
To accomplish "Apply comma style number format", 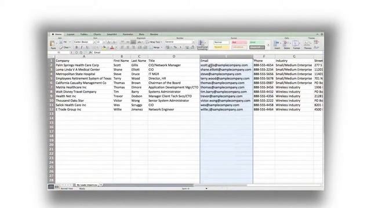I will [x=180, y=47].
